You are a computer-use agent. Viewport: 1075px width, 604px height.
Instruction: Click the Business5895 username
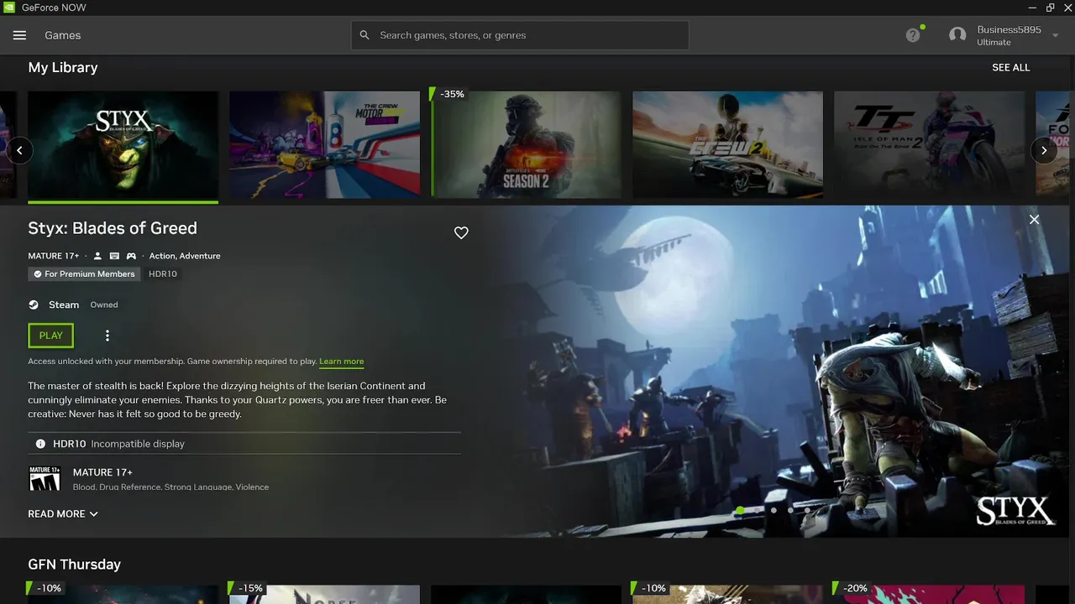(x=1009, y=30)
